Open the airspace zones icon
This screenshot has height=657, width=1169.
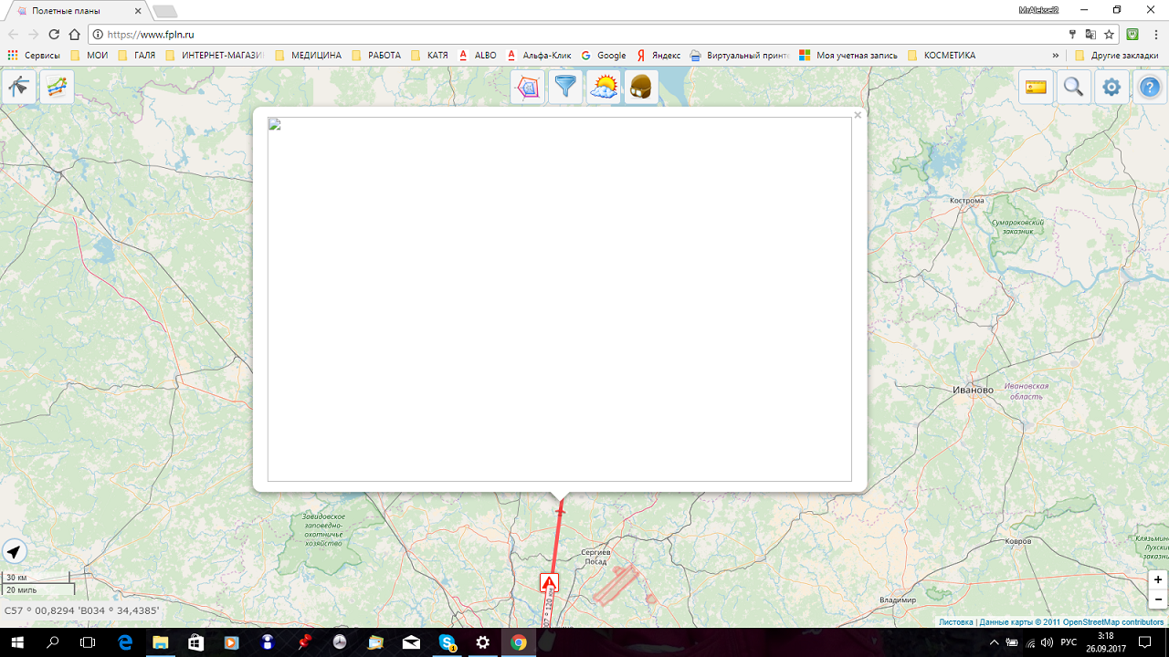point(527,88)
